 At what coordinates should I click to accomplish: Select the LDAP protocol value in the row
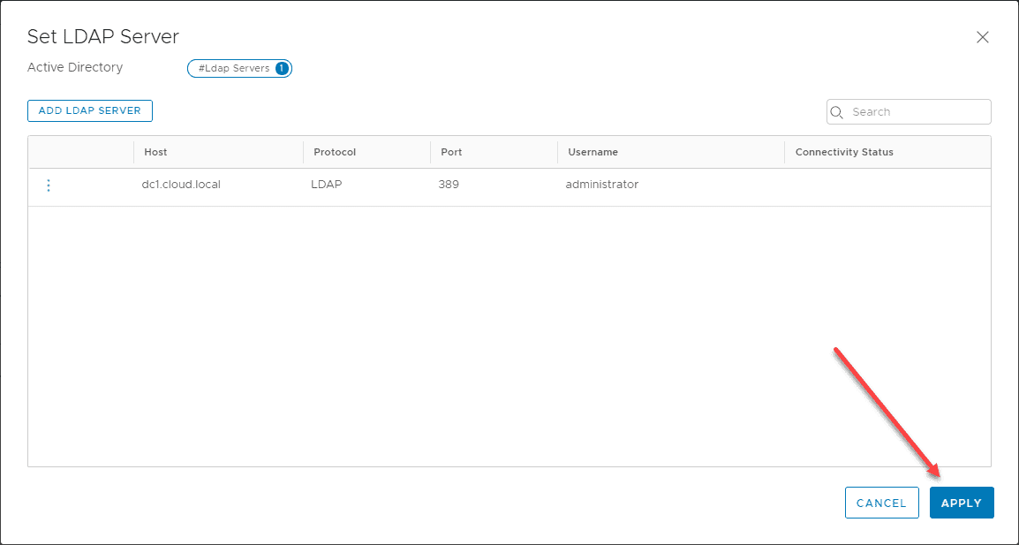pyautogui.click(x=327, y=185)
